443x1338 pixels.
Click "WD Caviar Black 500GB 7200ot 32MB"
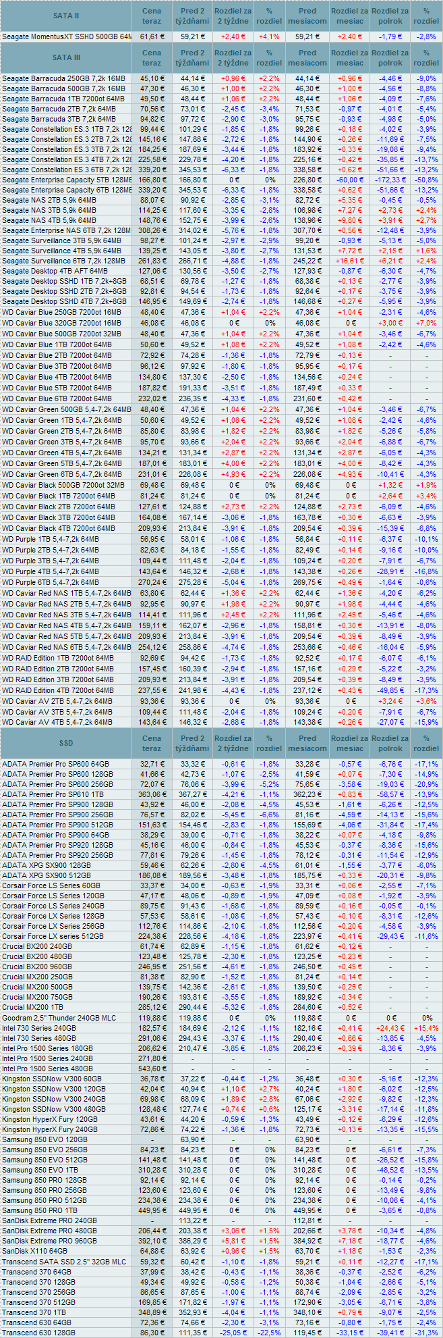pos(63,486)
